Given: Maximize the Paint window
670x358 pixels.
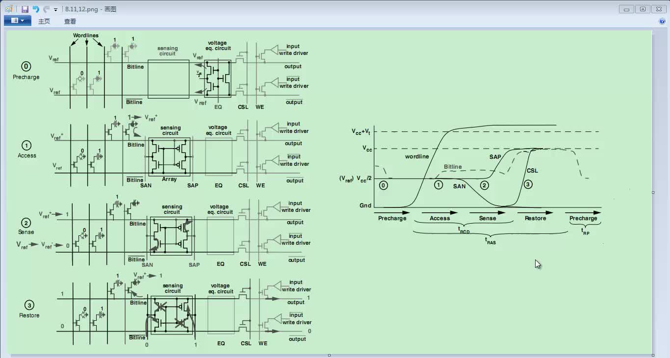Looking at the screenshot, I should click(x=643, y=9).
